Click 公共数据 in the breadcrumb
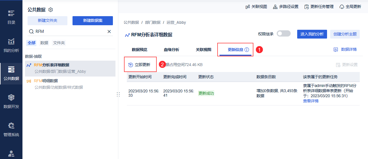This screenshot has height=159, width=368. (x=131, y=22)
